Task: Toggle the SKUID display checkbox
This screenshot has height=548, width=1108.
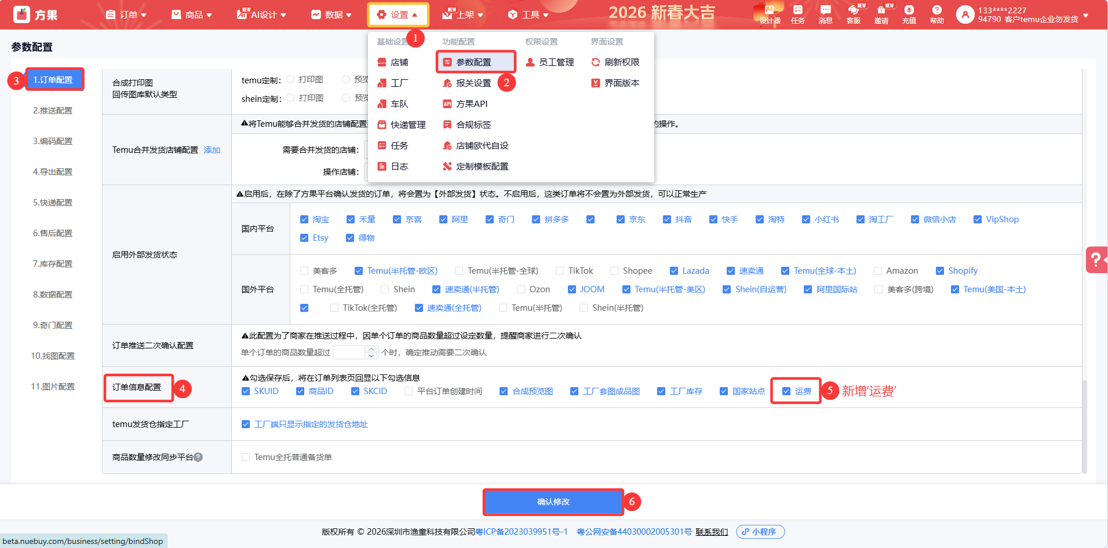Action: [x=246, y=391]
